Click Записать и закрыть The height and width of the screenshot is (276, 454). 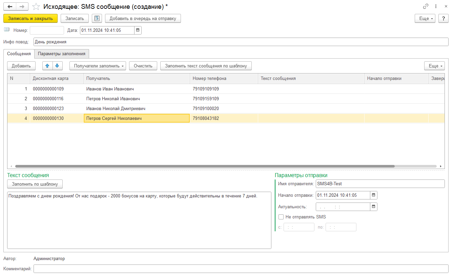pos(30,18)
